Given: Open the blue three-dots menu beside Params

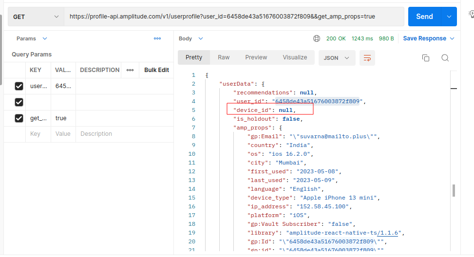Looking at the screenshot, I should [157, 38].
